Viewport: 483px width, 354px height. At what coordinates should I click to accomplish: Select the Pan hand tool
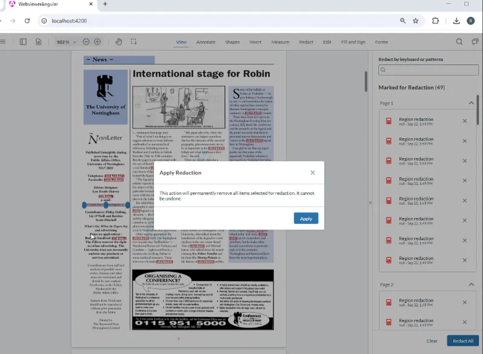[118, 42]
